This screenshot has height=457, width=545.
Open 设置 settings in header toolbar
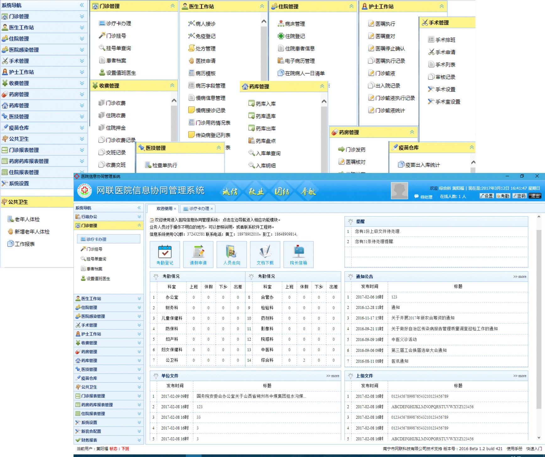coord(487,196)
